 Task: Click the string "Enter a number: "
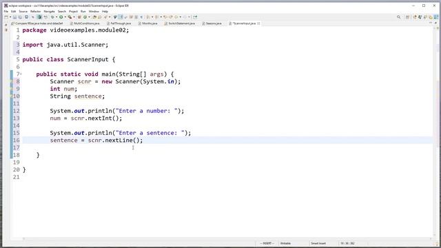click(147, 111)
